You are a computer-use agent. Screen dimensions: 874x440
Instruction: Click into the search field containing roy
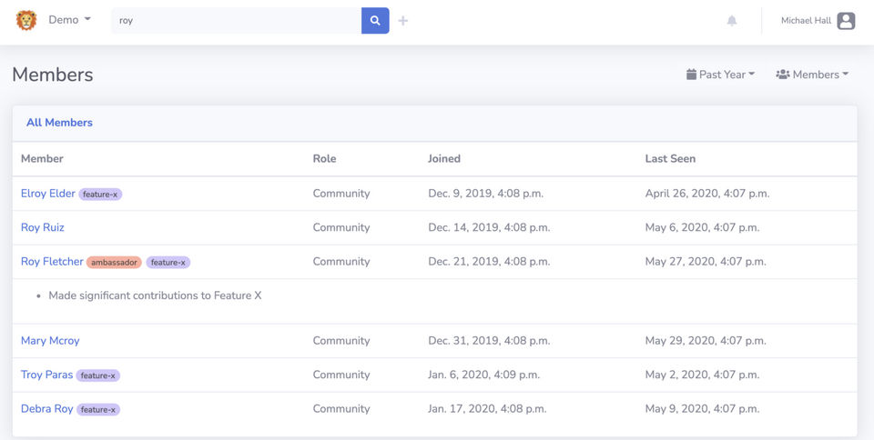tap(237, 20)
